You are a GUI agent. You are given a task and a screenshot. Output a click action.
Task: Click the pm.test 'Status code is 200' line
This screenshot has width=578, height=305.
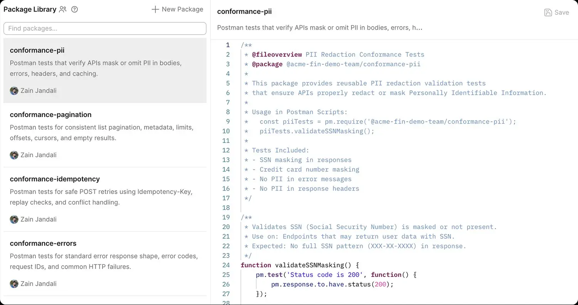click(336, 275)
